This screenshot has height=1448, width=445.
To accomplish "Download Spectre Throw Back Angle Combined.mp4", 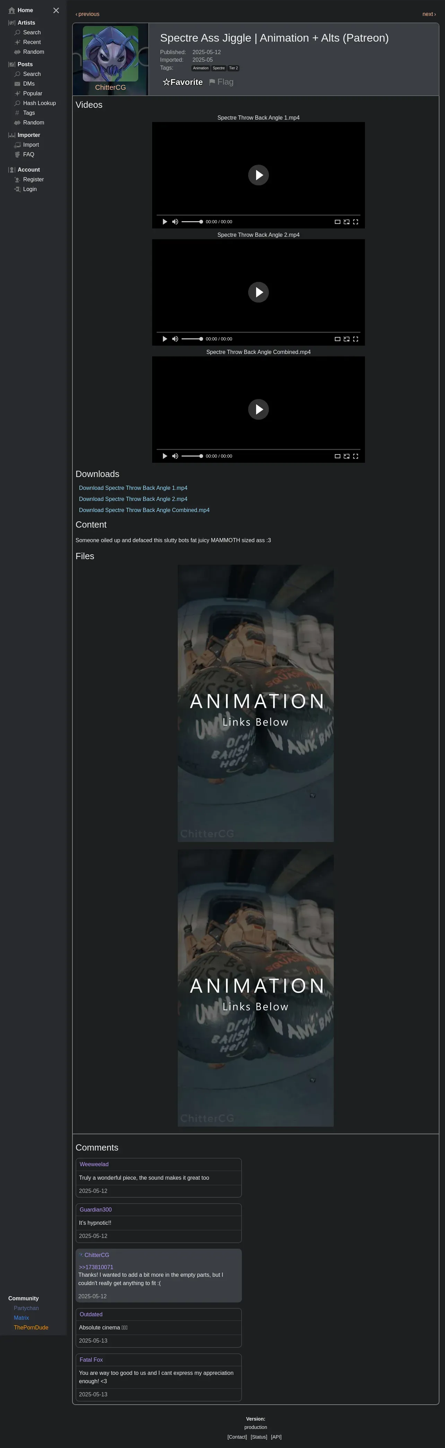I will click(145, 510).
